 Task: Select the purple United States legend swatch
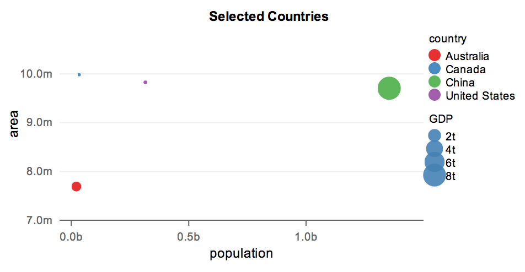pyautogui.click(x=435, y=95)
